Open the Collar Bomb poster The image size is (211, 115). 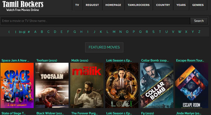point(157,85)
